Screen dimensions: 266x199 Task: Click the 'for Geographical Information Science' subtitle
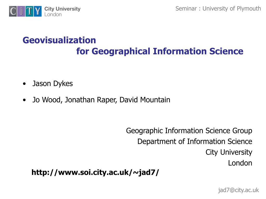point(160,51)
